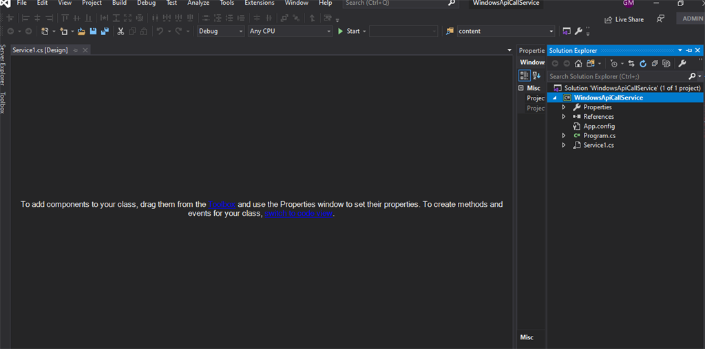
Task: Click the Start debugging button
Action: pyautogui.click(x=349, y=31)
